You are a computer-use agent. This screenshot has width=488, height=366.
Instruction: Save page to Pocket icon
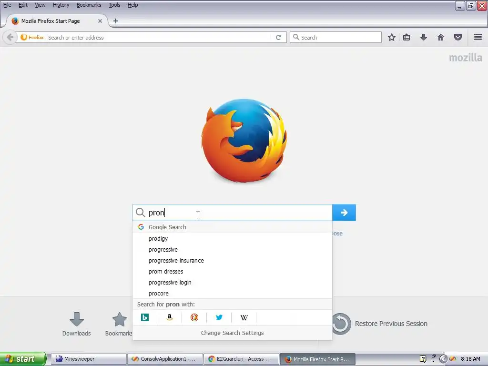click(x=458, y=37)
